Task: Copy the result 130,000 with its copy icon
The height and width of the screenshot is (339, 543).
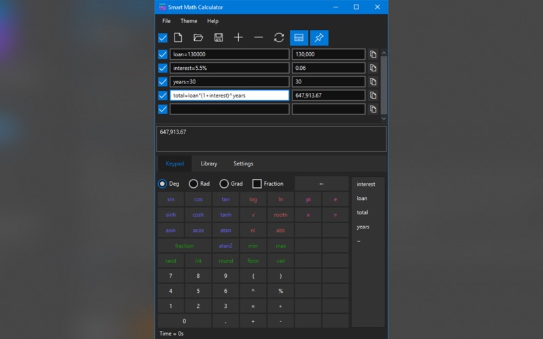Action: click(x=373, y=54)
